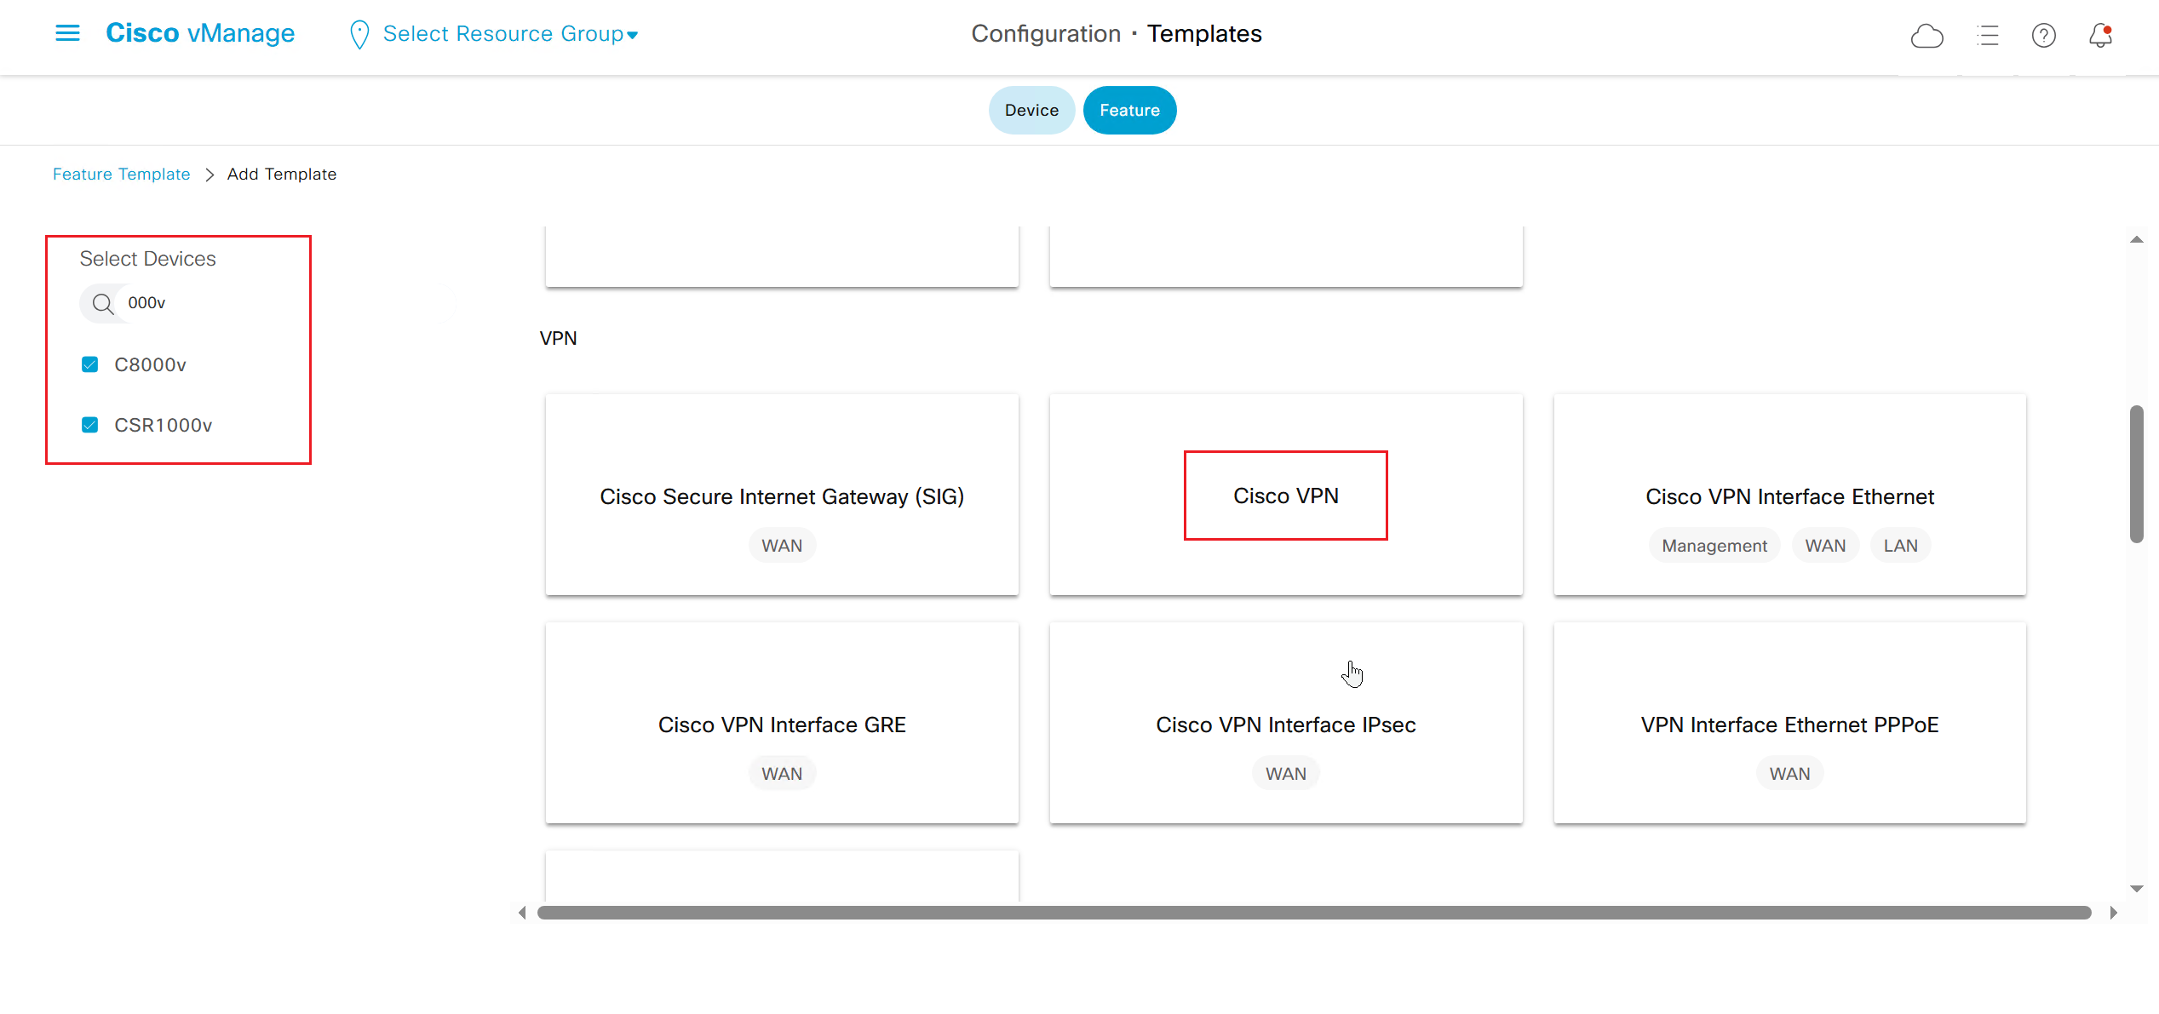2159x1014 pixels.
Task: Click the cloud onRamp icon
Action: 1926,36
